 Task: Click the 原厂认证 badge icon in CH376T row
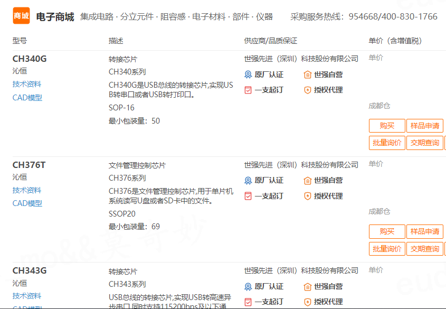coord(248,181)
